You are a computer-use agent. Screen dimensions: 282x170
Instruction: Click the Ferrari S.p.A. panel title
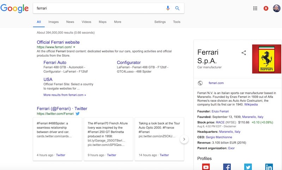[x=208, y=57]
